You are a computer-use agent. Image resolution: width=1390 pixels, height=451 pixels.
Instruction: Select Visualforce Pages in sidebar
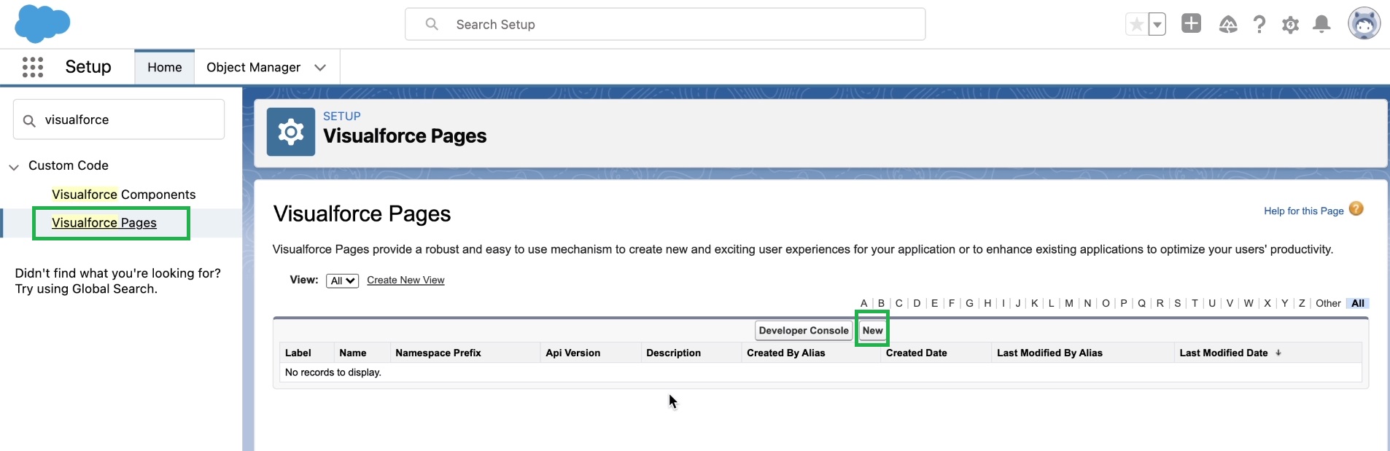(x=104, y=223)
